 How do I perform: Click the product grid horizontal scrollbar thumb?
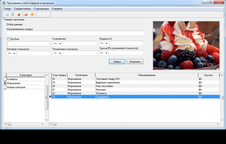pos(55,124)
